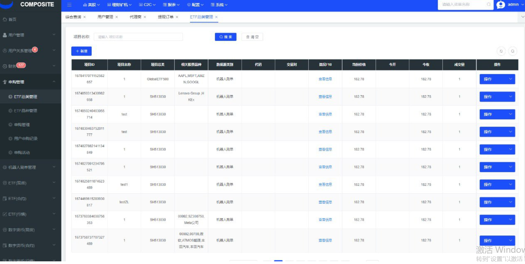525x264 pixels.
Task: Click the 新增 add button
Action: (x=81, y=51)
